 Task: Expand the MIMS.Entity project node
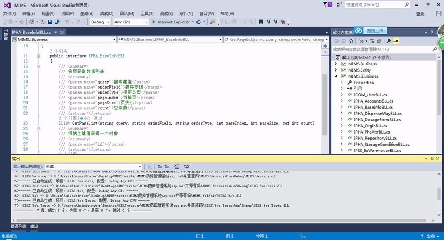336,70
